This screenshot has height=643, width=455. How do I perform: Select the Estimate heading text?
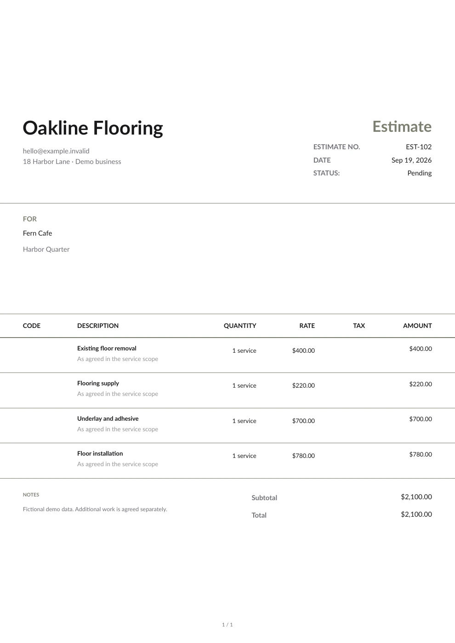[402, 126]
